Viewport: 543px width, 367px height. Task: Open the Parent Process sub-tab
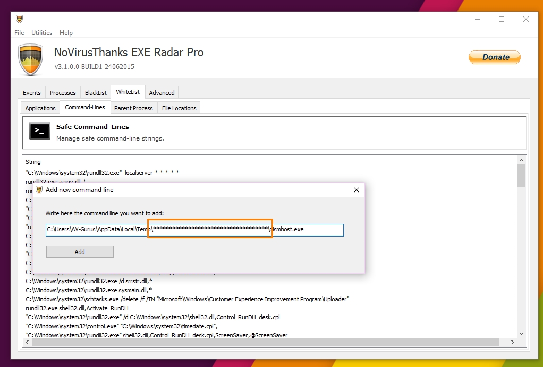133,108
